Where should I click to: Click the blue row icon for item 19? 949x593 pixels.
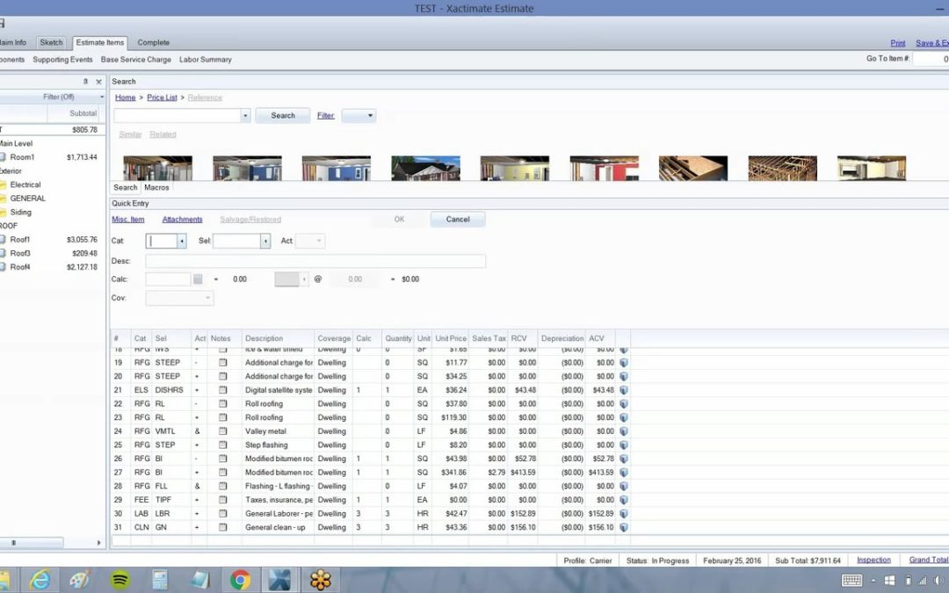pos(623,363)
